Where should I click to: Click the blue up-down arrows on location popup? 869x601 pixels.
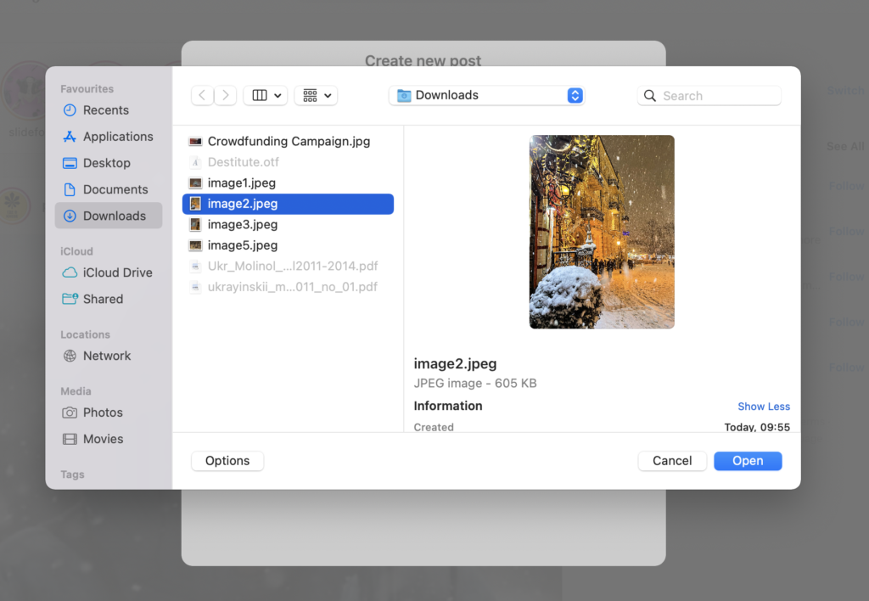pyautogui.click(x=575, y=95)
